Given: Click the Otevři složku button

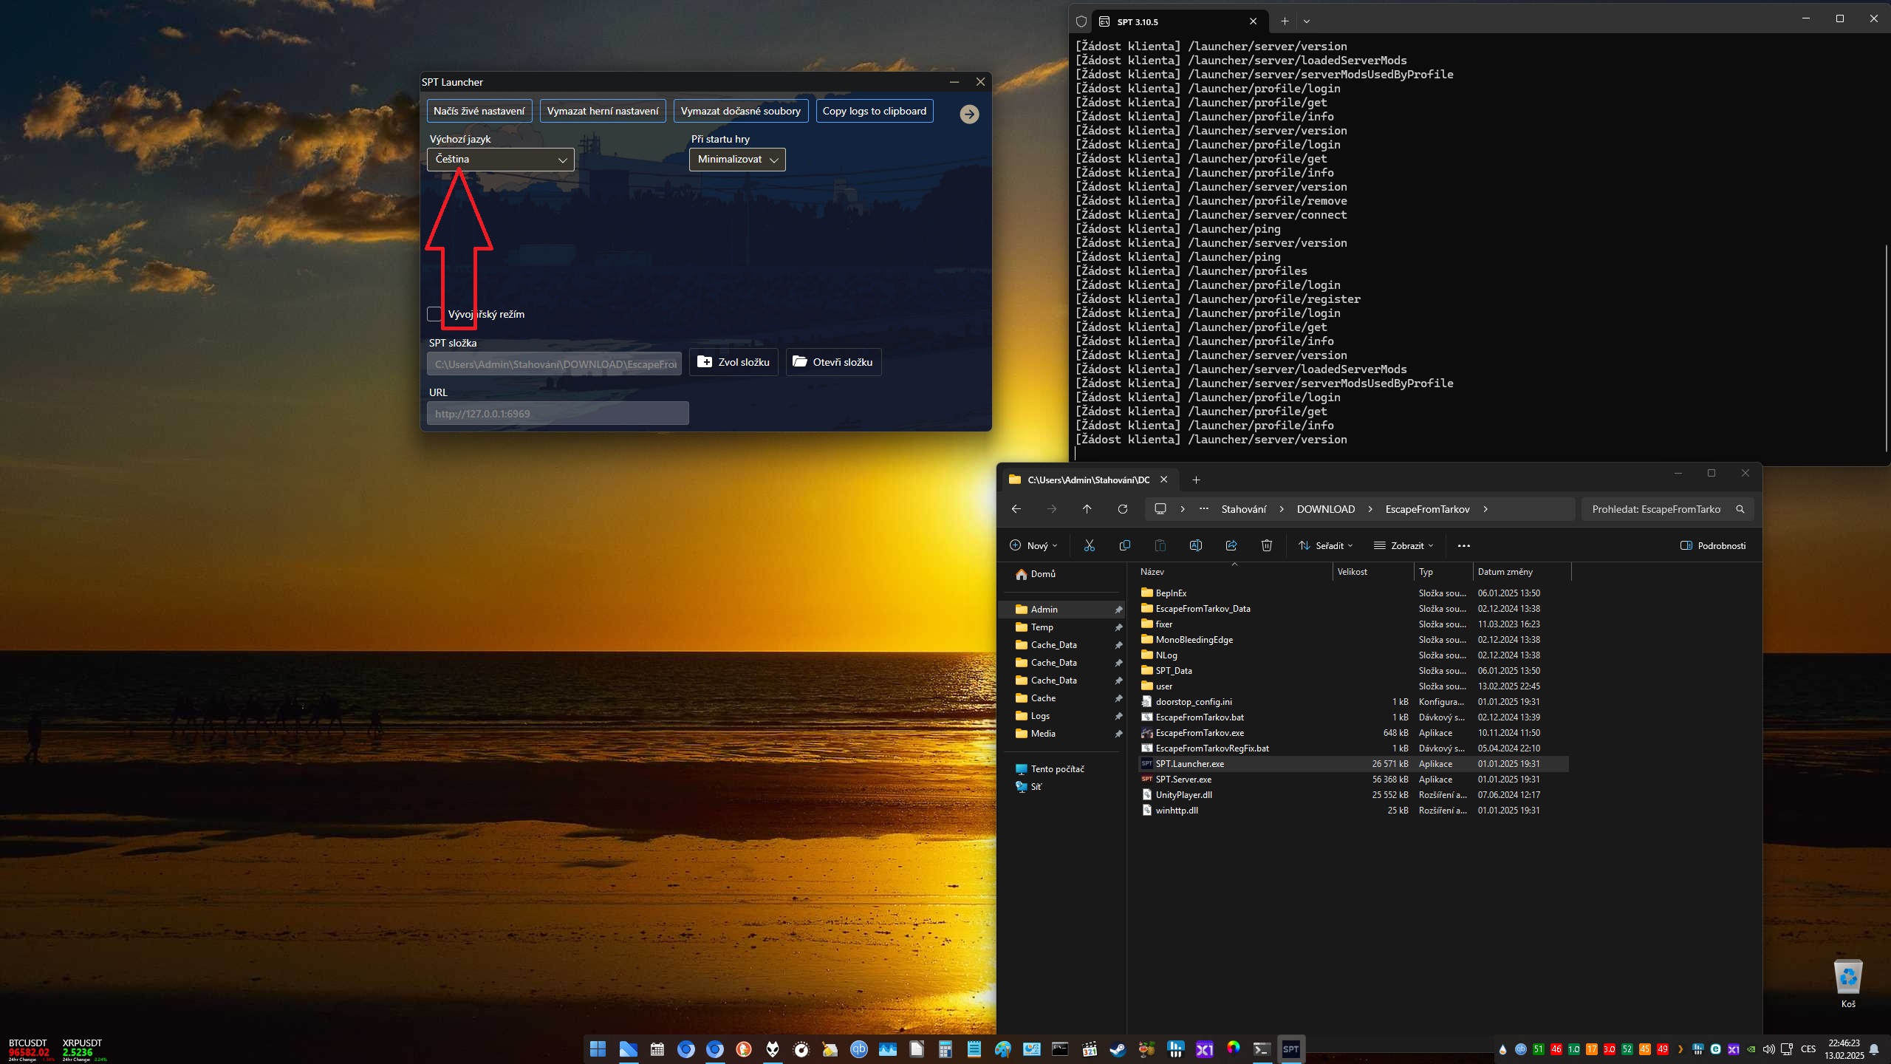Looking at the screenshot, I should [832, 362].
